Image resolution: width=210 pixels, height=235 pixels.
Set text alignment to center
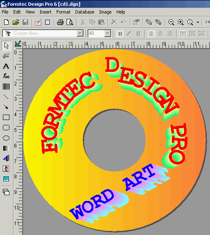point(161,34)
